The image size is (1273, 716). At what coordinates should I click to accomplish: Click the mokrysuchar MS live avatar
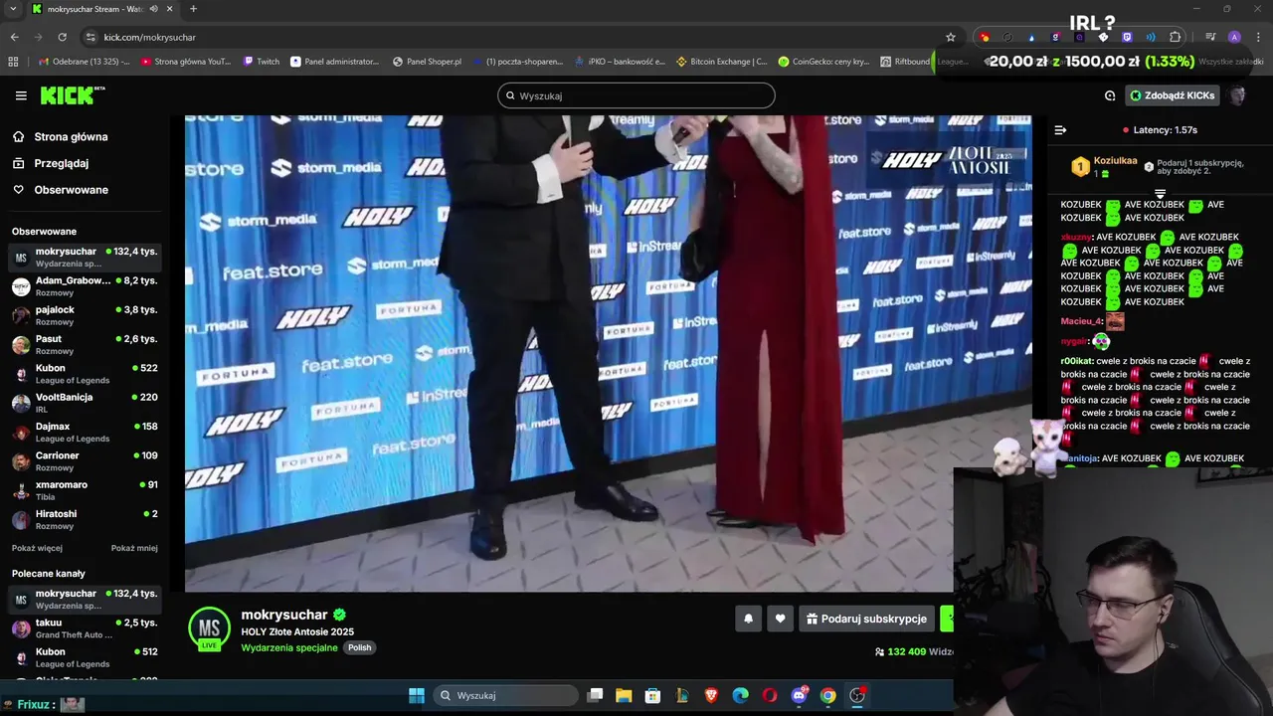(209, 628)
